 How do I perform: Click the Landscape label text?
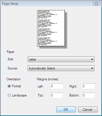tap(19, 95)
